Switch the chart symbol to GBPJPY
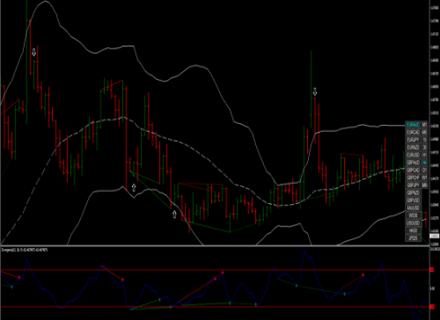 [x=413, y=186]
